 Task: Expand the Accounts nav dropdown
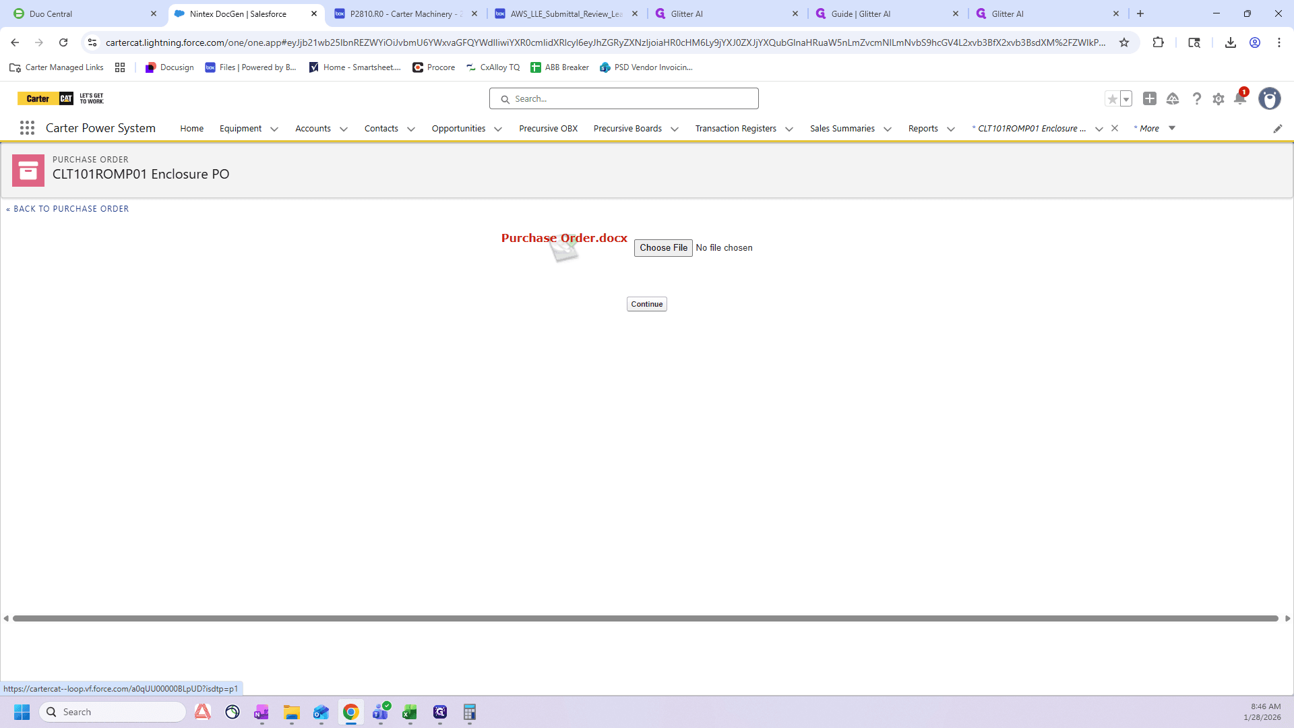pyautogui.click(x=344, y=129)
